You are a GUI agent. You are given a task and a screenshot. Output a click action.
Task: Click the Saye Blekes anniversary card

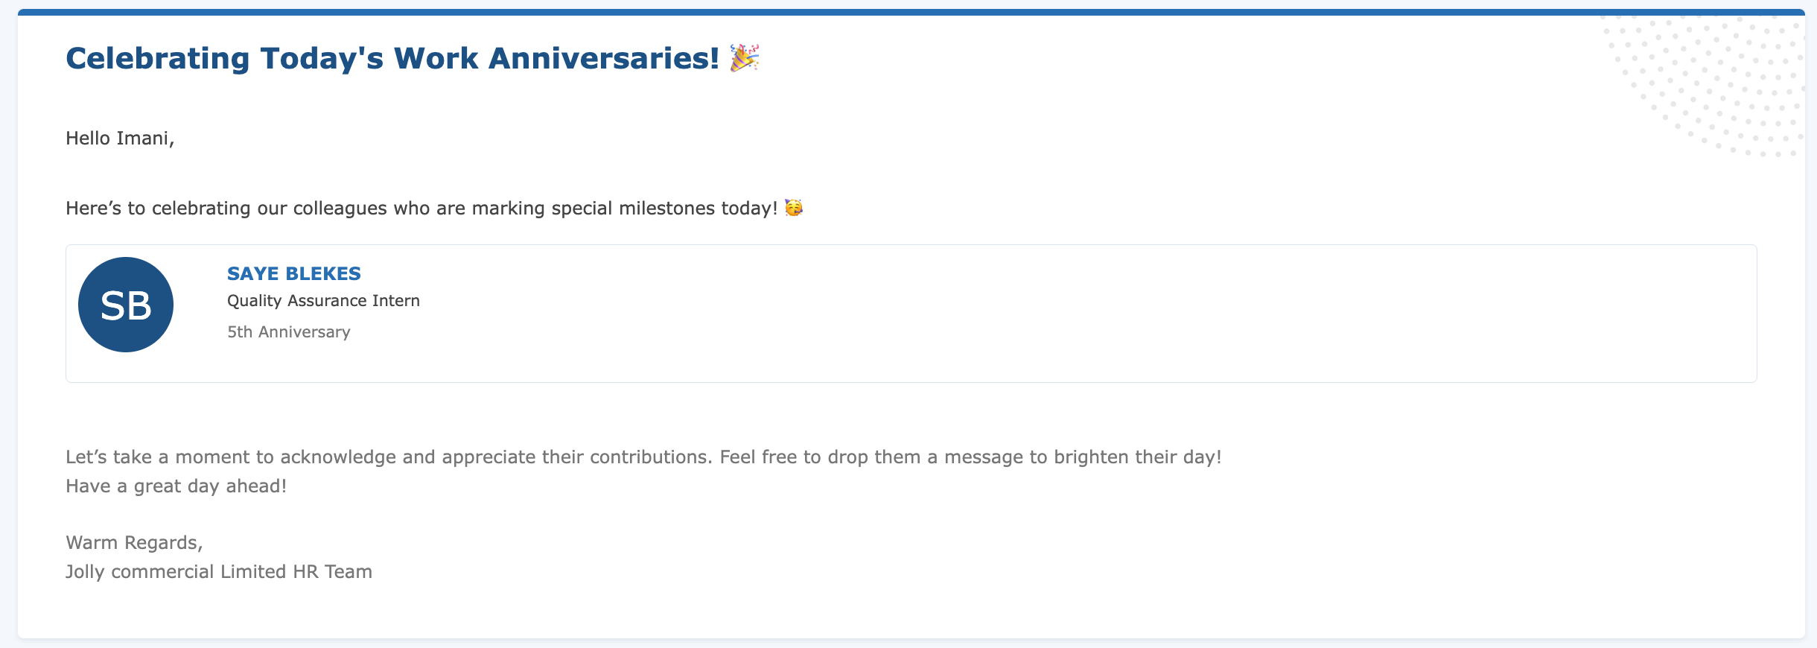911,314
